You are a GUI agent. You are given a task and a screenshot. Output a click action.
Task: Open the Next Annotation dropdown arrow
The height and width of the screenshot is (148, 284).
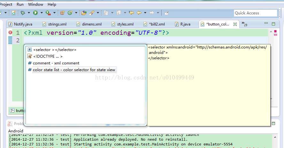click(112, 13)
